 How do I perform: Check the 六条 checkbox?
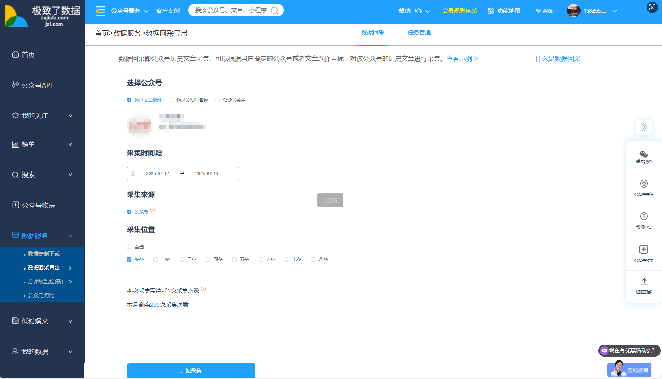pyautogui.click(x=261, y=259)
